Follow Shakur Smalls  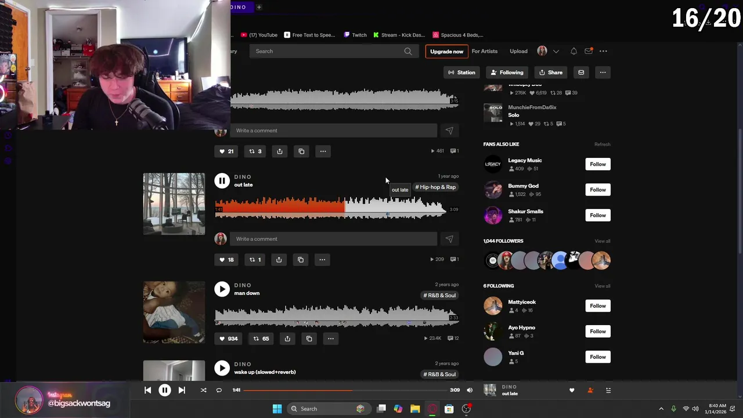tap(598, 215)
